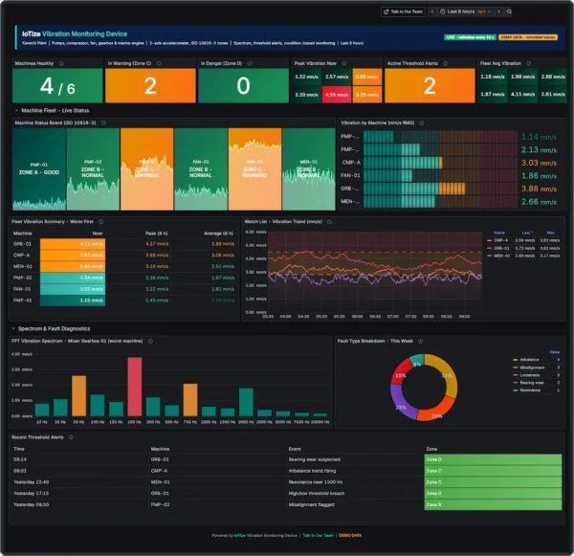Screen dimensions: 574x556
Task: Open info icon for Machines Healthy panel
Action: pos(61,63)
